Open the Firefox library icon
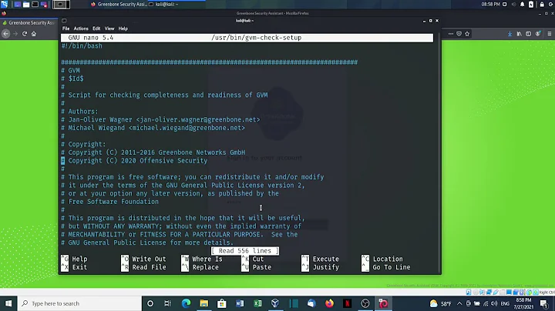 (520, 34)
